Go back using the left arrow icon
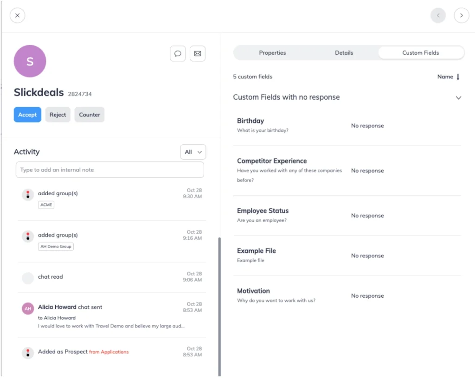The height and width of the screenshot is (378, 475). [x=438, y=15]
